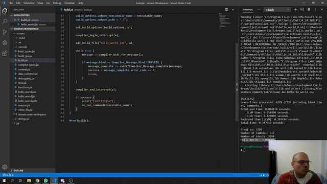Open File Explorer from the taskbar
This screenshot has width=327, height=184.
tap(29, 180)
